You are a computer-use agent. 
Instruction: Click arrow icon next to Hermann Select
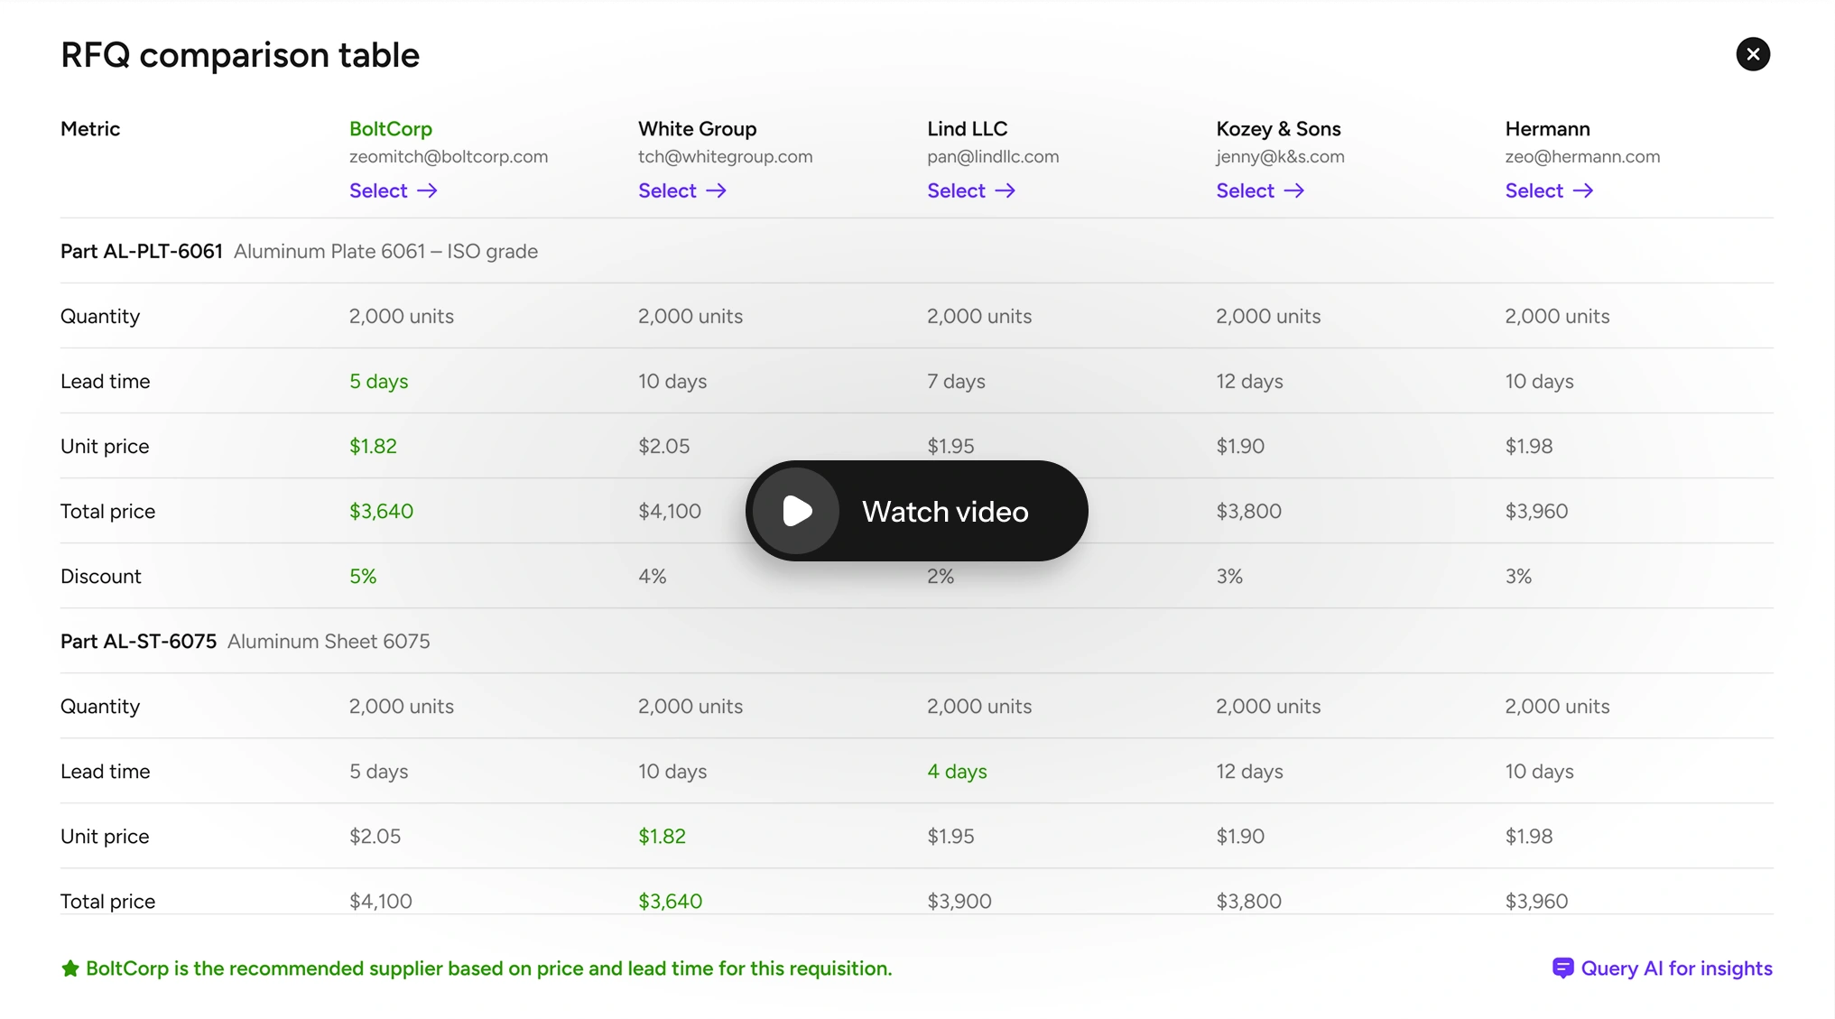[x=1583, y=190]
